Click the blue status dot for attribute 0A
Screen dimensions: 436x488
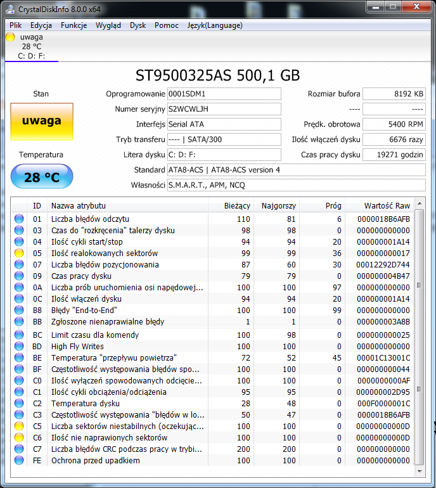(19, 287)
